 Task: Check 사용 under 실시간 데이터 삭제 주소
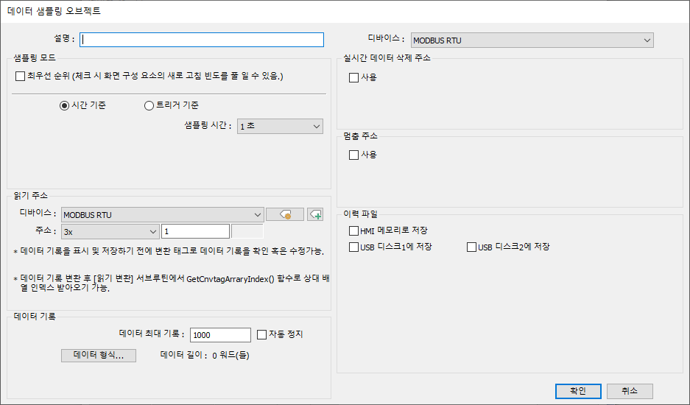click(354, 77)
